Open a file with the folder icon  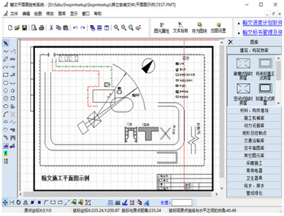(x=17, y=28)
